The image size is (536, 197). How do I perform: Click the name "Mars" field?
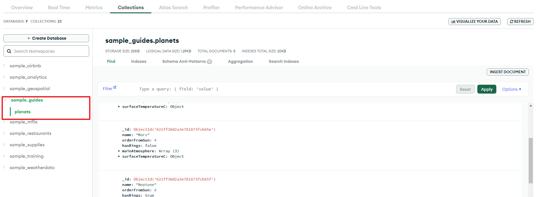(136, 135)
